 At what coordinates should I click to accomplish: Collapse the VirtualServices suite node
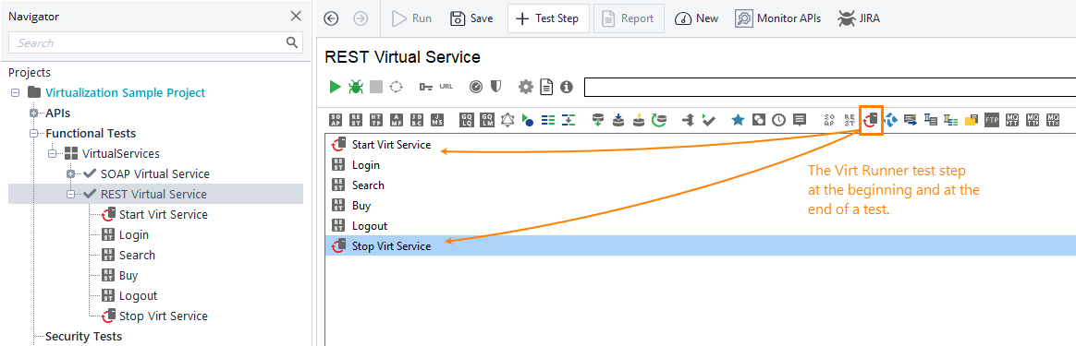(52, 153)
